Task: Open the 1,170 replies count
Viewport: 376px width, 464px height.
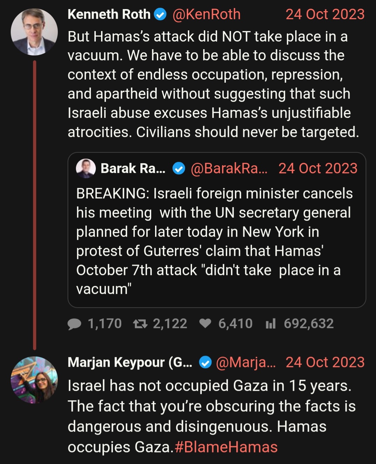Action: tap(105, 324)
